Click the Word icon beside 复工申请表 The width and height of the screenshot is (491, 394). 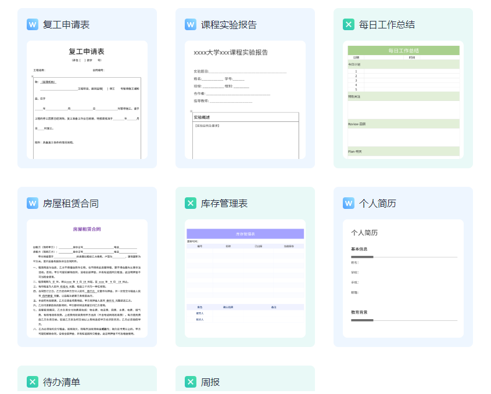(33, 24)
